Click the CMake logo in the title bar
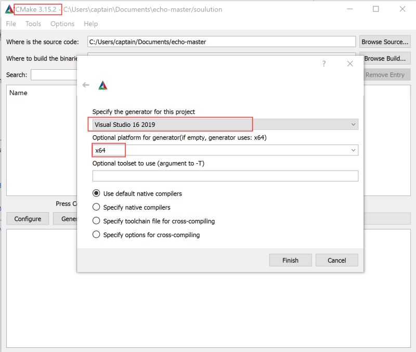Screen dimensions: 416x352 tap(9, 9)
